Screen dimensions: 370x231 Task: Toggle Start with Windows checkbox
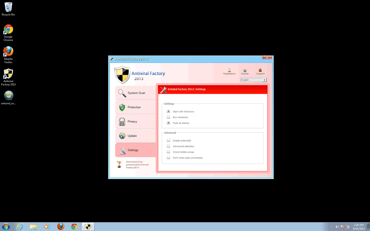tap(169, 111)
